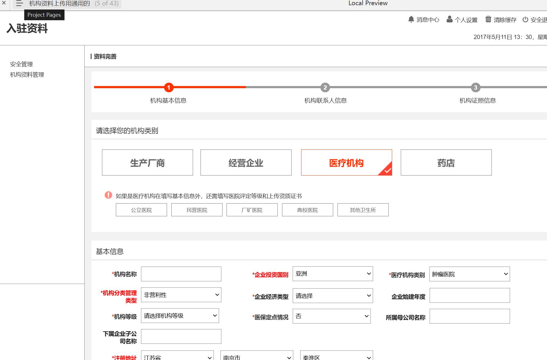
Task: Go to step 3 机构证照信息
Action: pyautogui.click(x=476, y=87)
